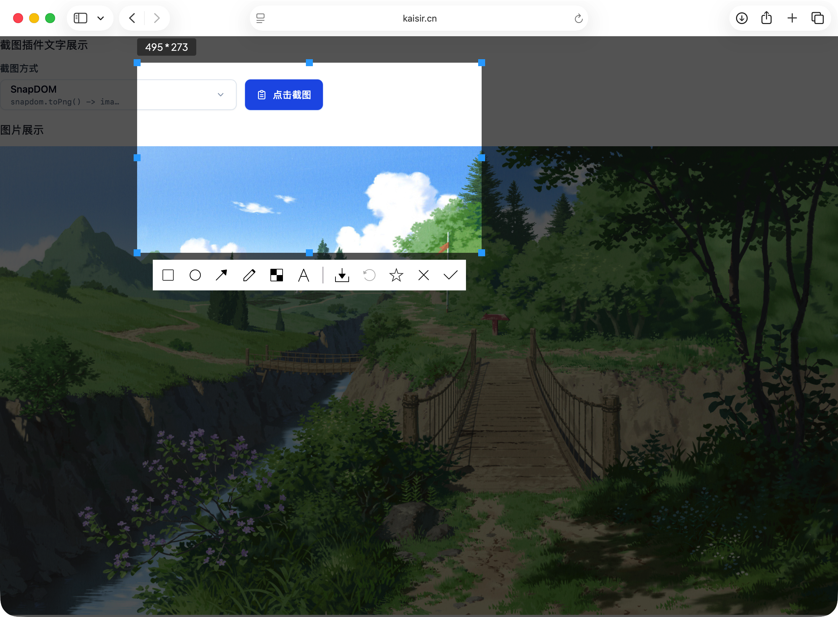This screenshot has width=838, height=617.
Task: Open the SnapDOM screenshot method dropdown
Action: click(118, 95)
